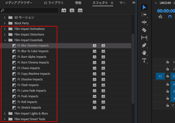This screenshot has width=175, height=123.
Task: Click 32-bit badge for FI: Push Impacts
Action: point(103,96)
